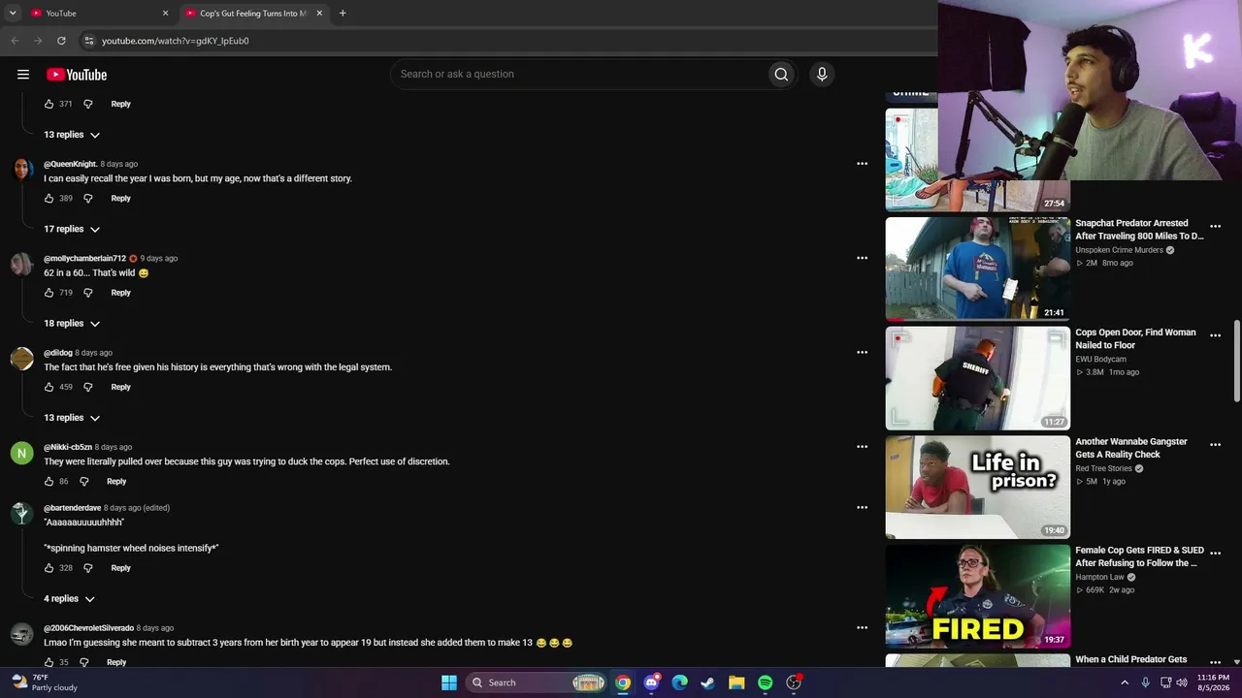Image resolution: width=1242 pixels, height=698 pixels.
Task: Switch to the first YouTube tab
Action: pos(99,14)
